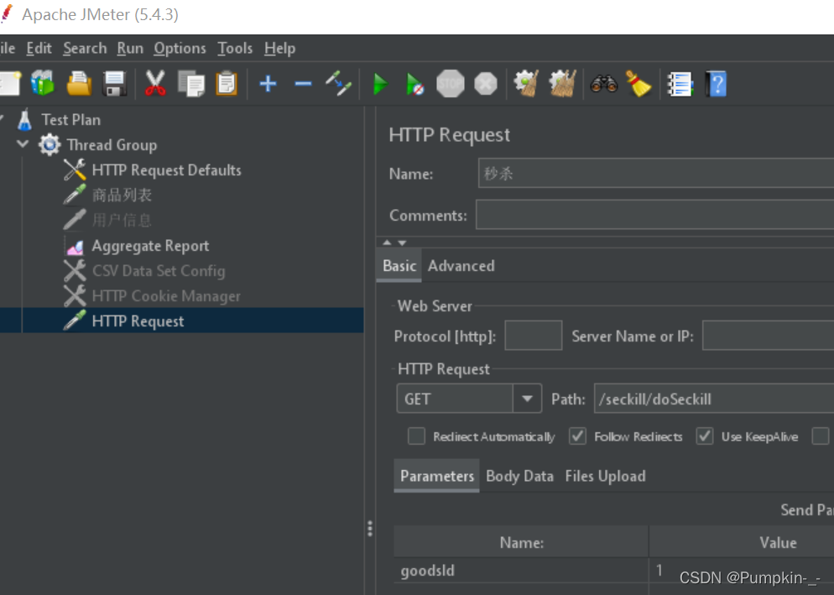Click the Shutdown round X icon
The height and width of the screenshot is (595, 834).
point(486,84)
